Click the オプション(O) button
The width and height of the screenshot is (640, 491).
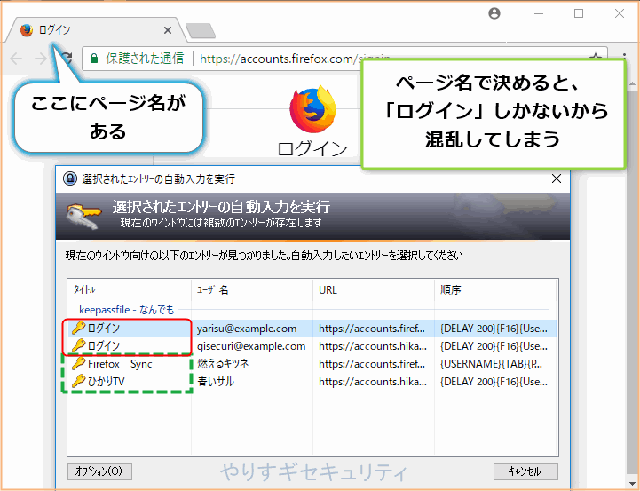(99, 471)
